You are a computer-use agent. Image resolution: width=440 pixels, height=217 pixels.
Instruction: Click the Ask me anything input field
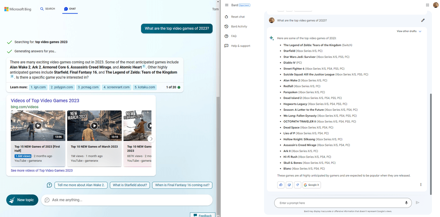coord(128,200)
